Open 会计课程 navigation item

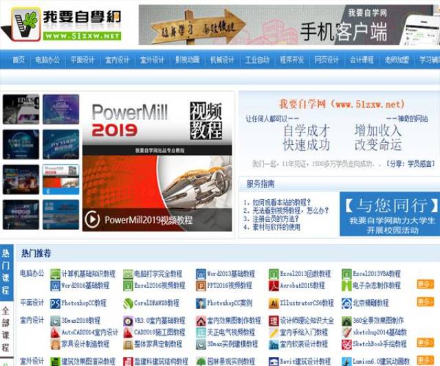pos(362,60)
